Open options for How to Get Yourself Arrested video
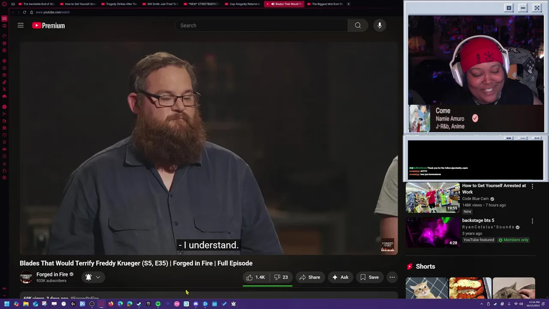Image resolution: width=549 pixels, height=309 pixels. pyautogui.click(x=532, y=186)
